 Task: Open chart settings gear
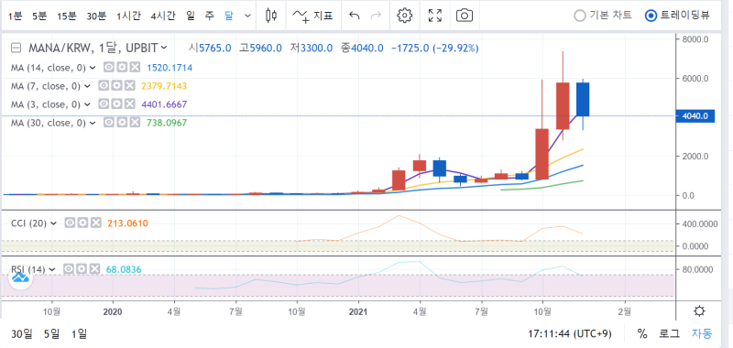(x=404, y=16)
